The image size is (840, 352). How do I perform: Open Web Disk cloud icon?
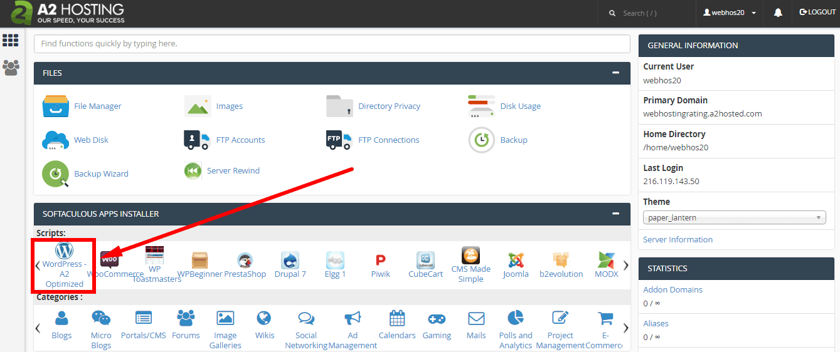tap(55, 140)
